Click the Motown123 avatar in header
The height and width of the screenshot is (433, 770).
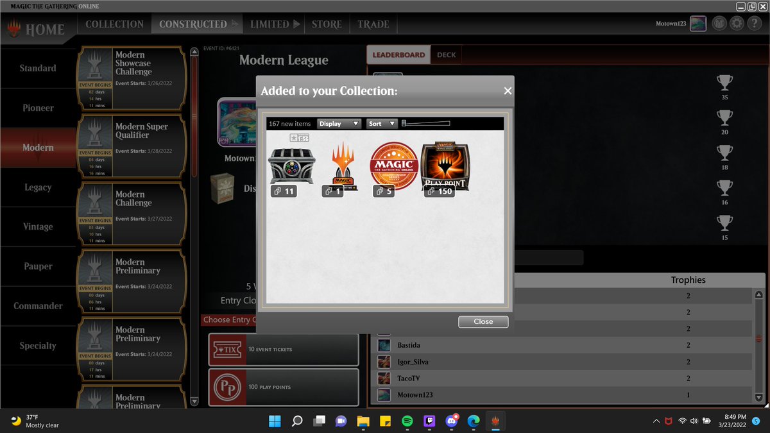pyautogui.click(x=698, y=24)
